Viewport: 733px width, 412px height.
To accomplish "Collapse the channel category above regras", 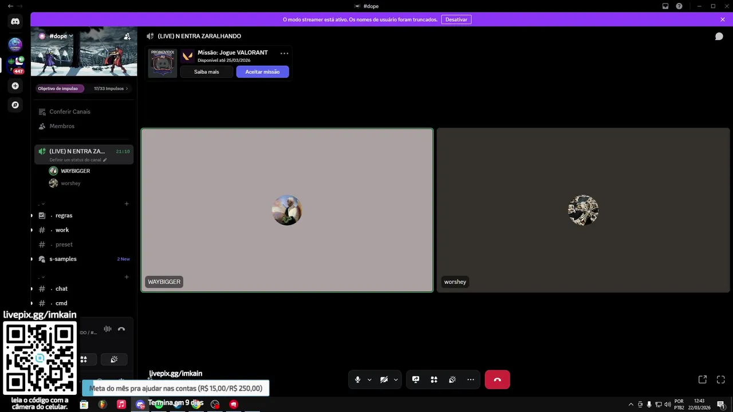I will 42,204.
